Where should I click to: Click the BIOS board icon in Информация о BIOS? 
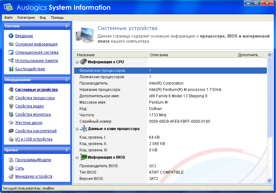click(x=83, y=157)
